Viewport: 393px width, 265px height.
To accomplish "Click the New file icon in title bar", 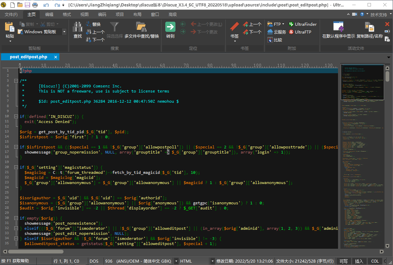I will click(12, 5).
